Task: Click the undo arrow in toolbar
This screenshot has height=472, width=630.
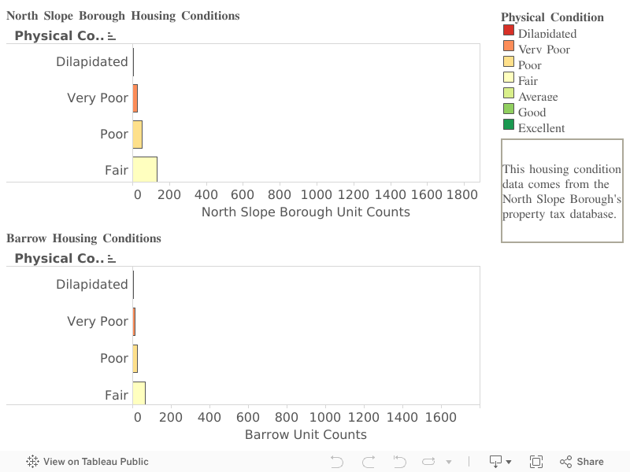Action: [x=337, y=462]
